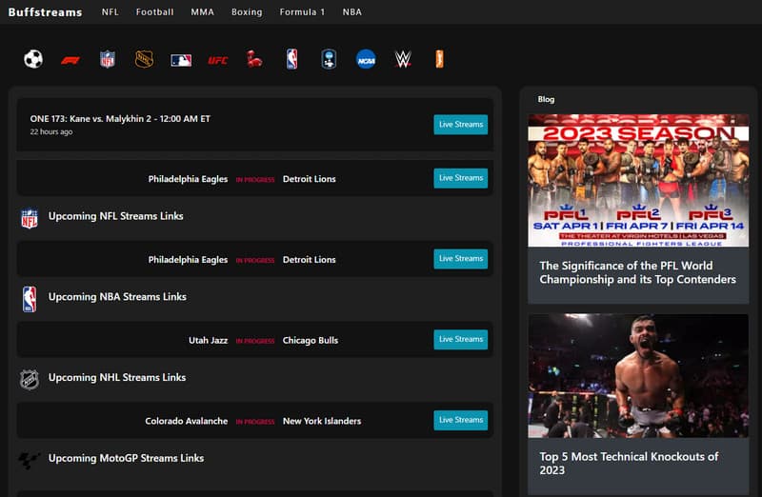Open Upcoming NBA Streams Links
Viewport: 762px width, 497px height.
117,297
